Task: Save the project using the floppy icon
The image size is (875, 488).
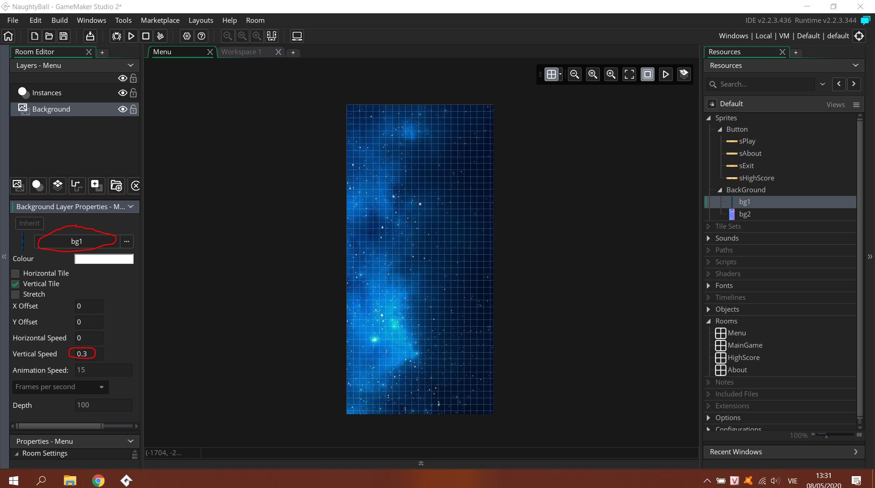Action: click(64, 36)
